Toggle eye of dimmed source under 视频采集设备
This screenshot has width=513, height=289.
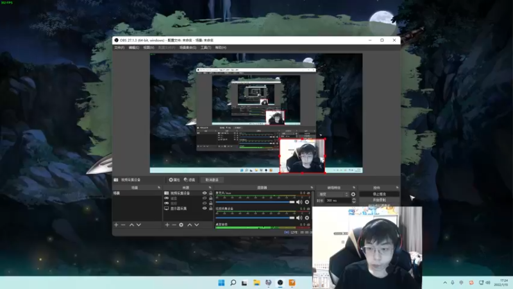(205, 198)
